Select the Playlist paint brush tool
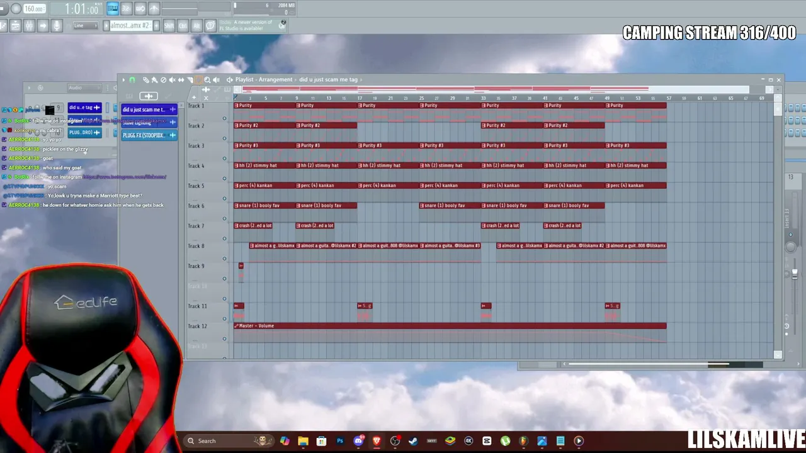This screenshot has height=453, width=806. point(155,80)
